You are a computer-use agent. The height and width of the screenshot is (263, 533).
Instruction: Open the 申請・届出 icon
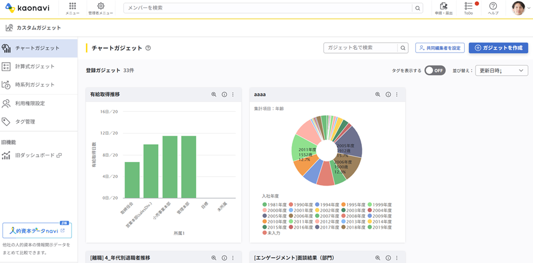click(444, 8)
